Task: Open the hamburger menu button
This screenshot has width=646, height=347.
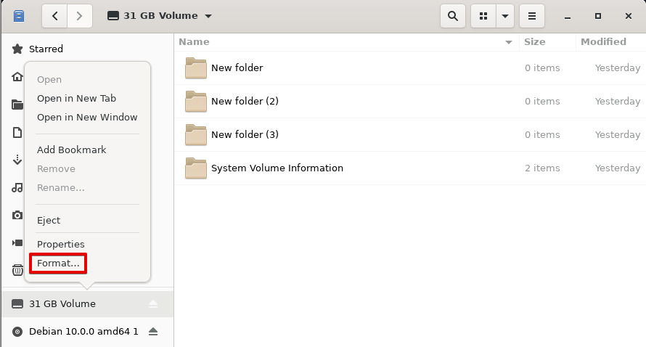Action: click(x=532, y=16)
